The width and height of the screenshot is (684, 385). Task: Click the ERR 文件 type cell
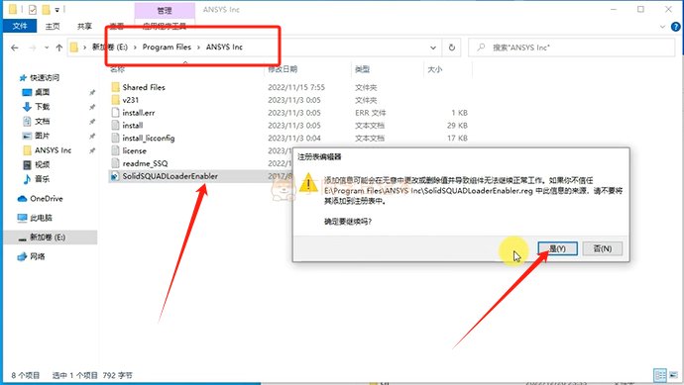point(370,113)
